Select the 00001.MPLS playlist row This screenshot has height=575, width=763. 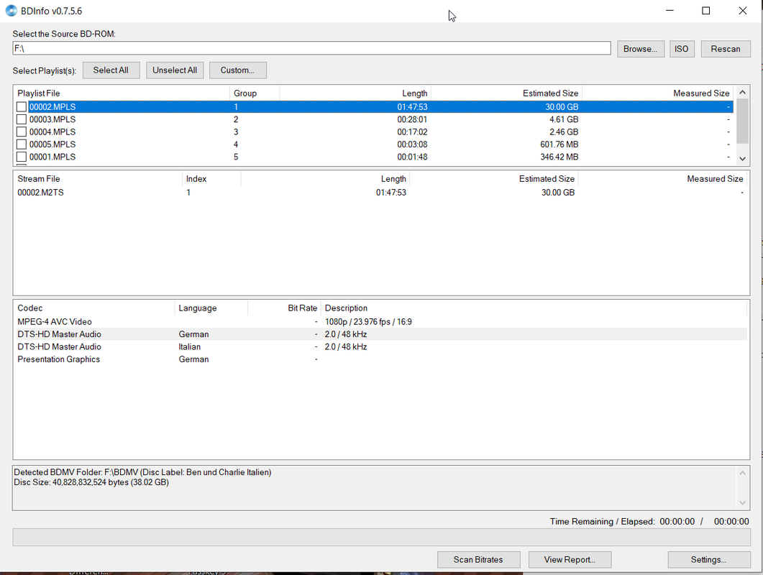pyautogui.click(x=374, y=157)
